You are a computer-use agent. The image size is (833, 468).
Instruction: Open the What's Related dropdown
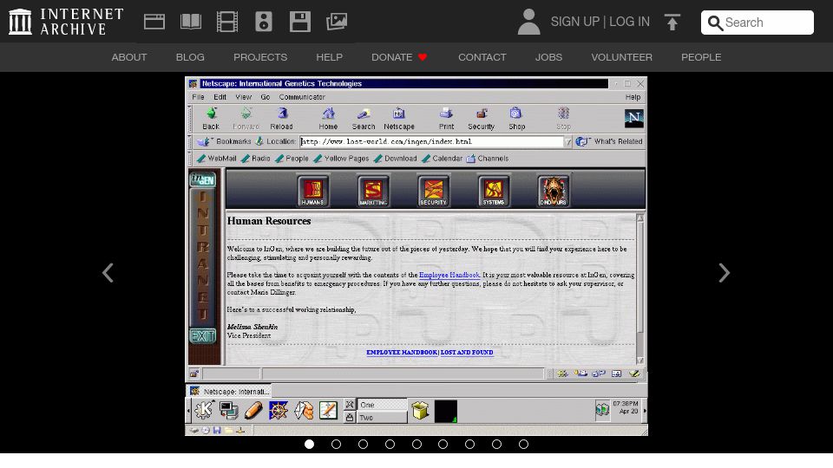609,141
